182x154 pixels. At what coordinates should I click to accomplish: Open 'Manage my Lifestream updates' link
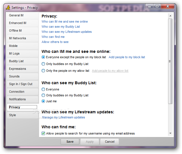[63, 118]
